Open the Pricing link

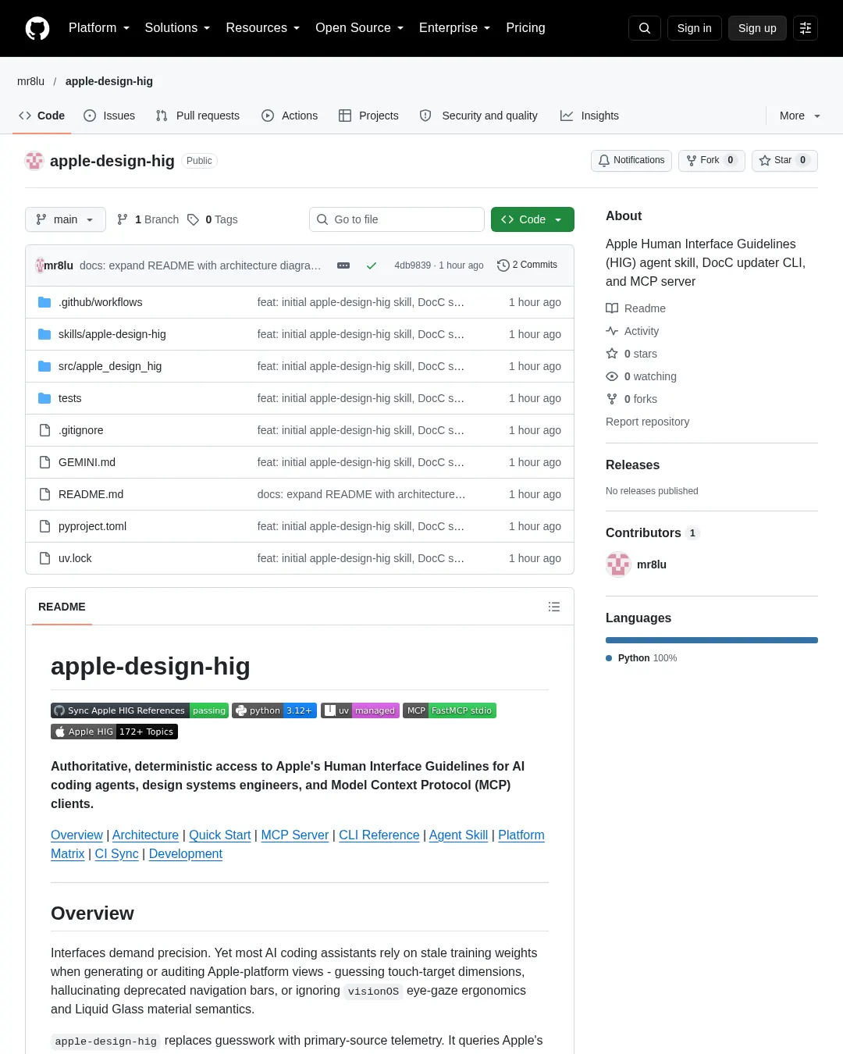pos(525,28)
